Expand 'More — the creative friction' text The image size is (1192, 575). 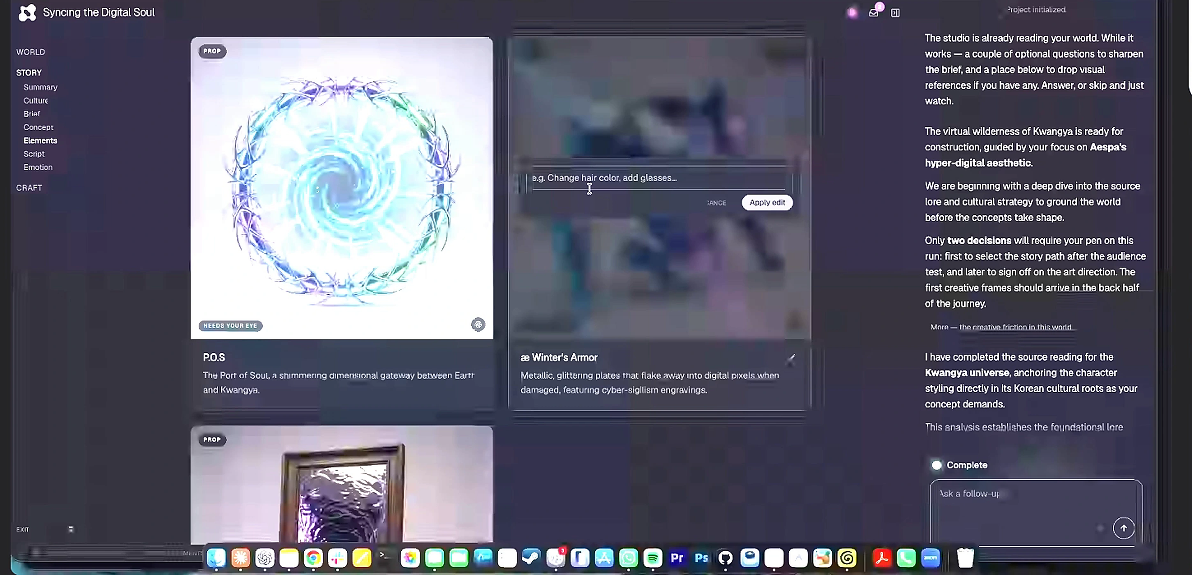pyautogui.click(x=1001, y=327)
